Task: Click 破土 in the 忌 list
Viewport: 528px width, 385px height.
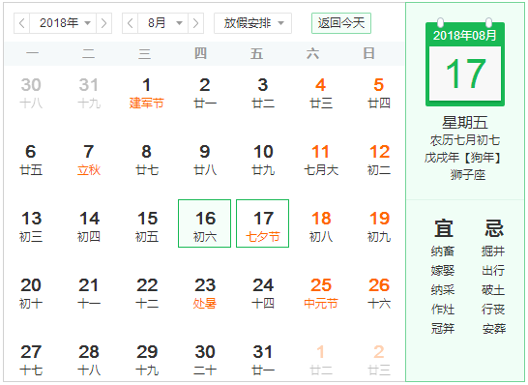Action: coord(493,289)
